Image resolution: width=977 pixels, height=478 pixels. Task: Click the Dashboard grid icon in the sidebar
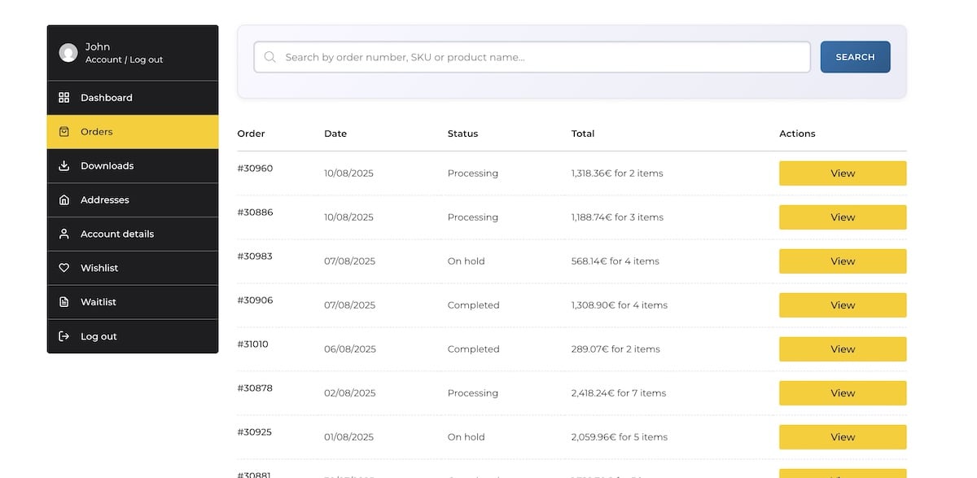64,97
